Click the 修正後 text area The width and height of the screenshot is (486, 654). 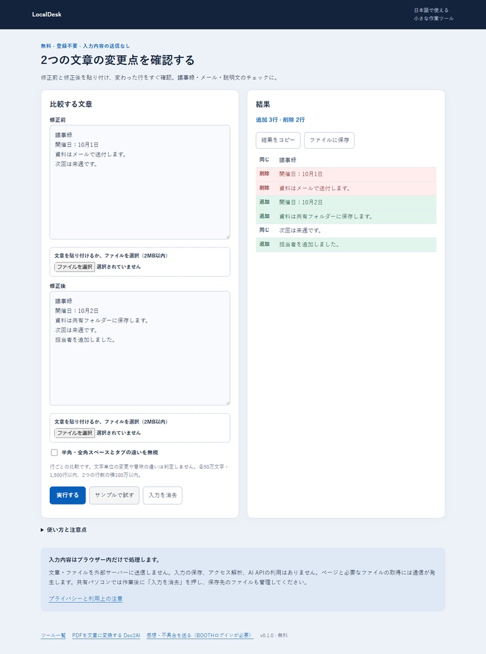(x=140, y=348)
